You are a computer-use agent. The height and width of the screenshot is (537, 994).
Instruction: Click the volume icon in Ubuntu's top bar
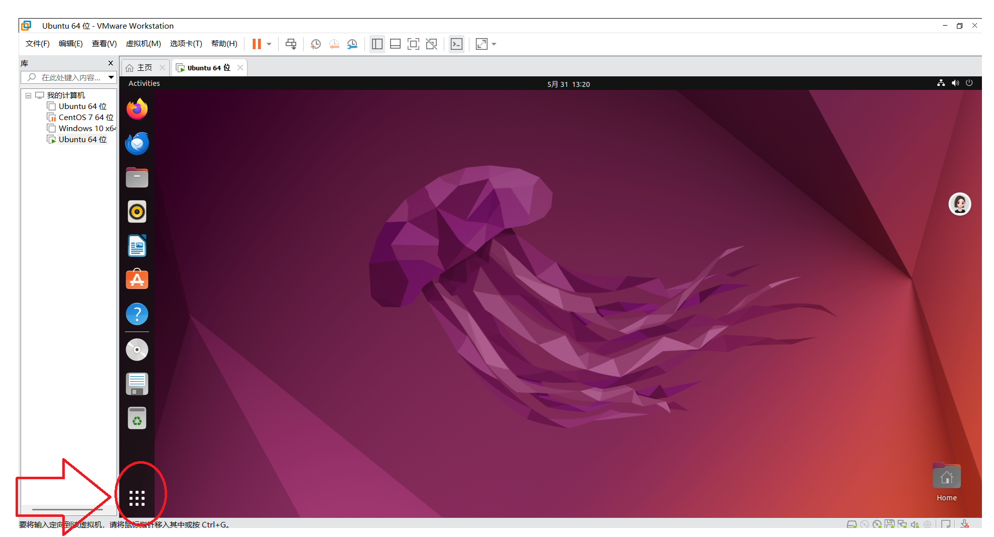955,83
